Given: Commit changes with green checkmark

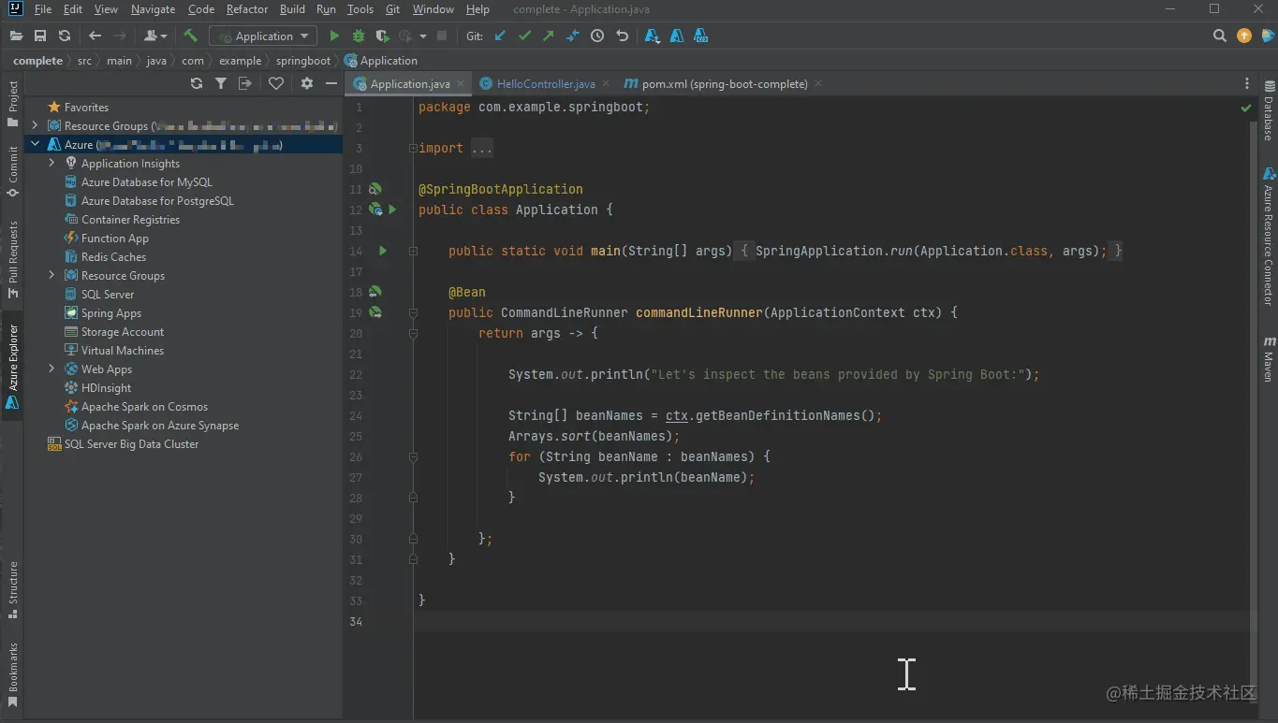Looking at the screenshot, I should tap(524, 36).
